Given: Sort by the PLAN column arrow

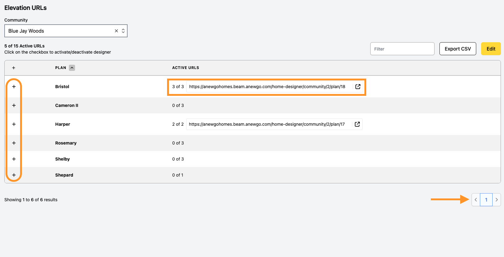Looking at the screenshot, I should [x=72, y=68].
